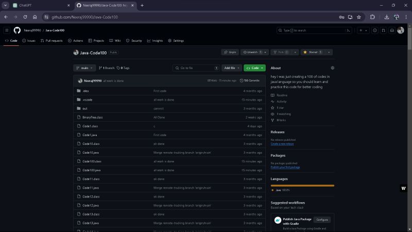View the 100 Commits history

250,81
